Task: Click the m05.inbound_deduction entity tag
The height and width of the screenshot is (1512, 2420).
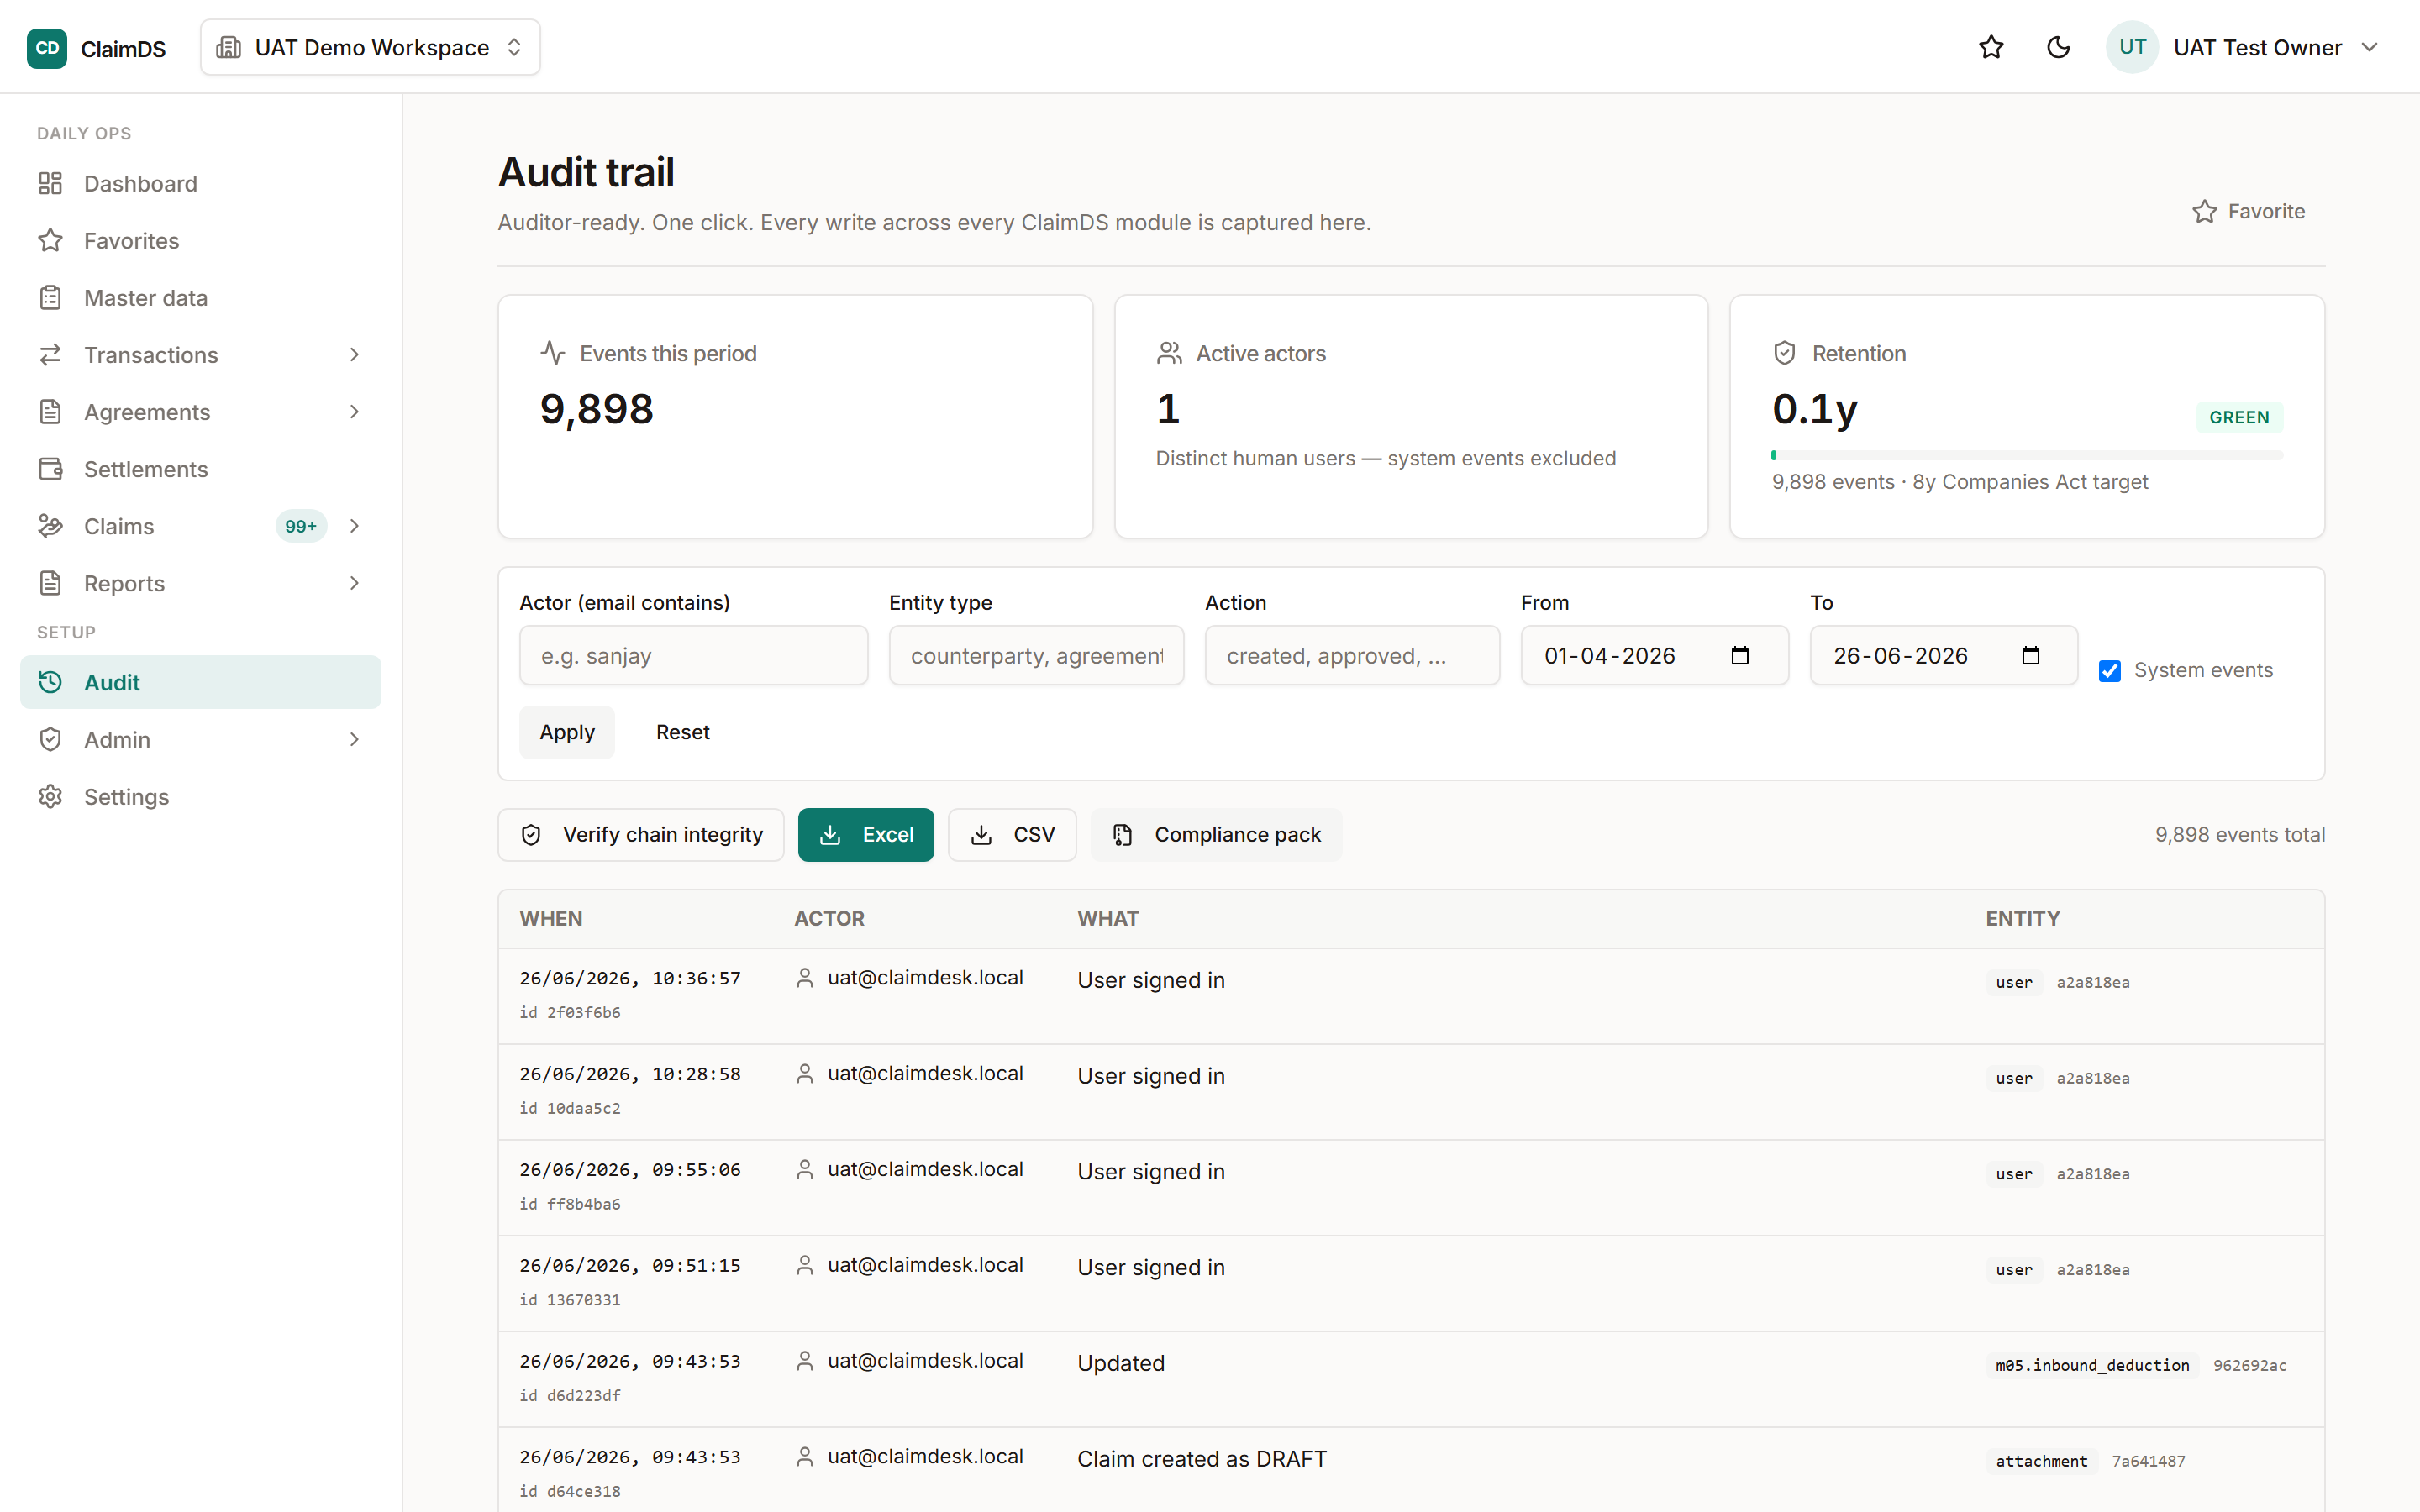Action: pos(2092,1365)
